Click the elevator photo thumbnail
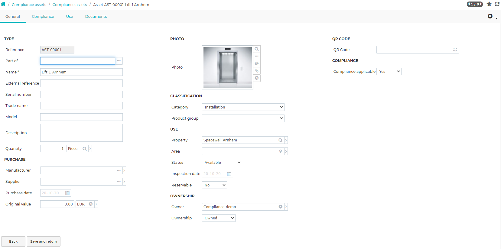This screenshot has height=249, width=501. [228, 67]
